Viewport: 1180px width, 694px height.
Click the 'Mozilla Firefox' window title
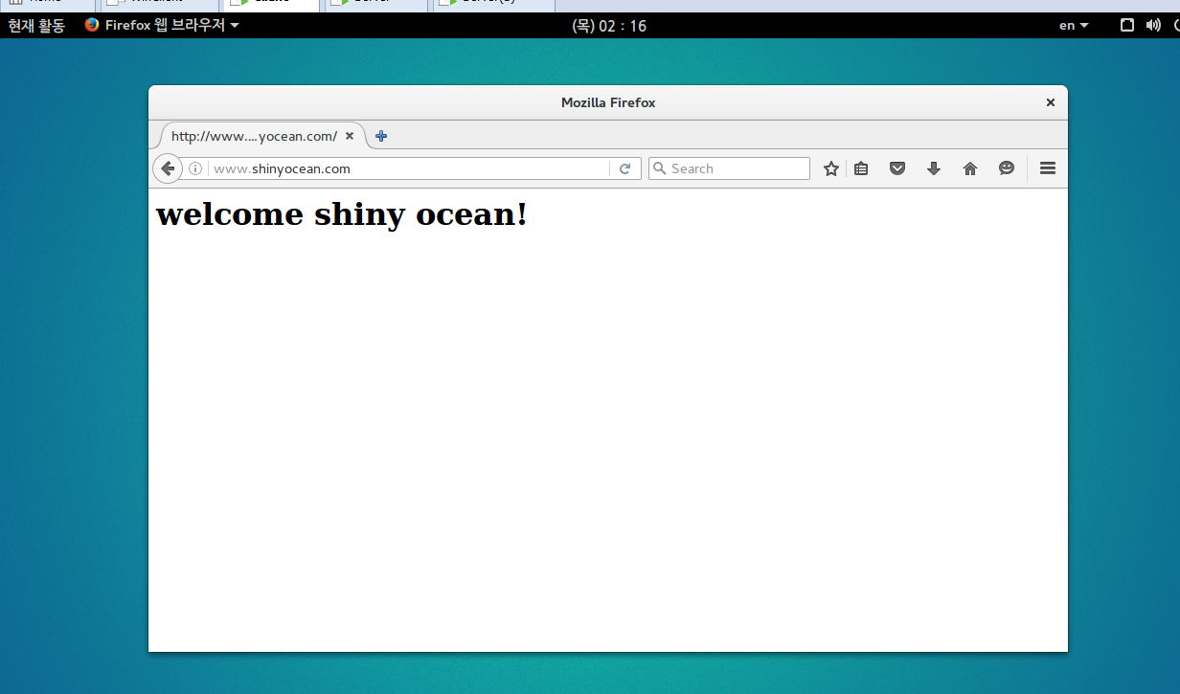[608, 102]
